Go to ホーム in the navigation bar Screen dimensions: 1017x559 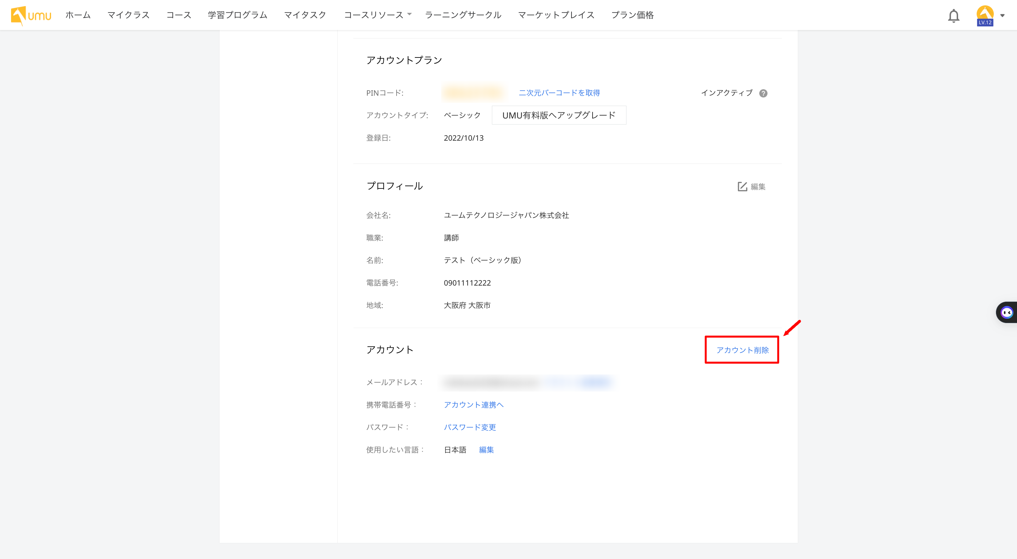78,15
